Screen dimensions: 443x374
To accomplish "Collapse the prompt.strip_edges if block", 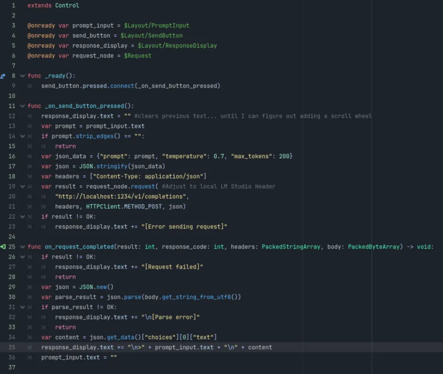I will (x=22, y=136).
